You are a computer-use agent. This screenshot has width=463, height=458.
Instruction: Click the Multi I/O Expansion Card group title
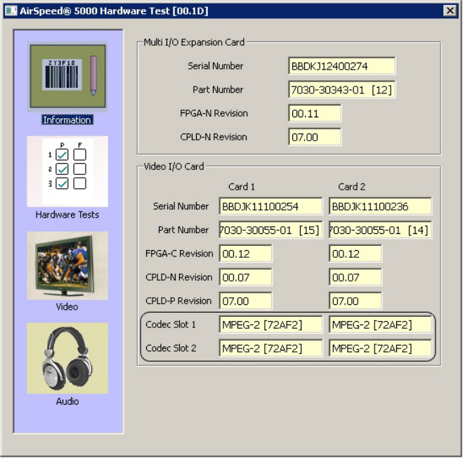pos(194,42)
